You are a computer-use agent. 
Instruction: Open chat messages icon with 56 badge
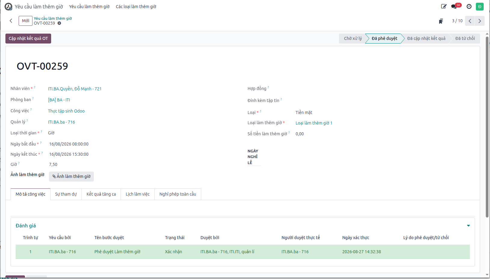point(456,6)
